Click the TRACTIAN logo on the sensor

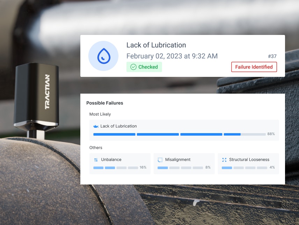tap(47, 92)
